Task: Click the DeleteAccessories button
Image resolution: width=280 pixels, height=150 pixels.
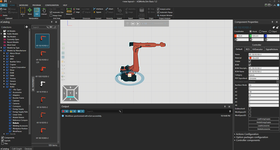Action: click(x=264, y=129)
